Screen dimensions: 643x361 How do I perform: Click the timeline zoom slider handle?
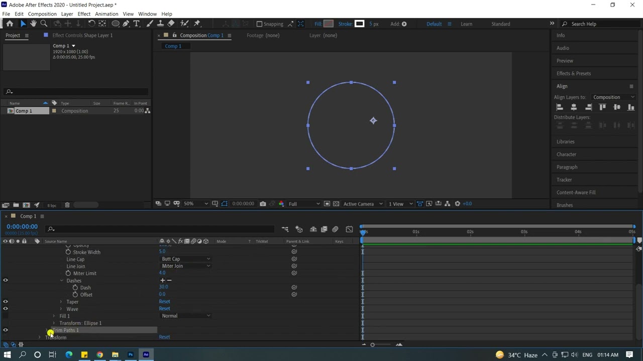(x=372, y=344)
